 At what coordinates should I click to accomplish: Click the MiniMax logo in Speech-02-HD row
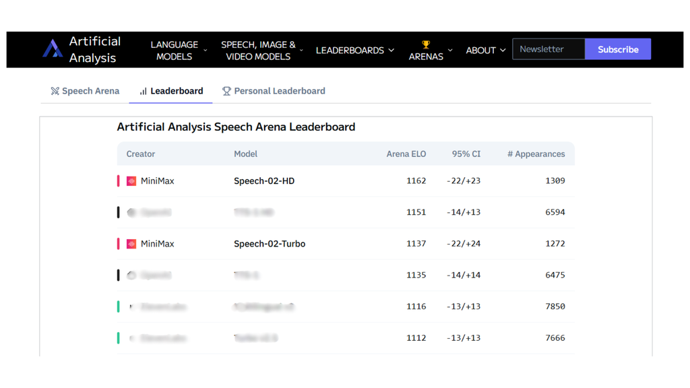coord(131,181)
